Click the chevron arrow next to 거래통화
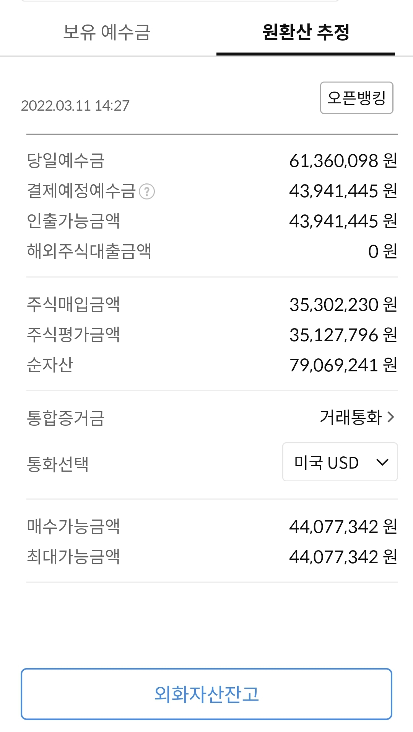Screen dimensions: 413x732 (390, 417)
